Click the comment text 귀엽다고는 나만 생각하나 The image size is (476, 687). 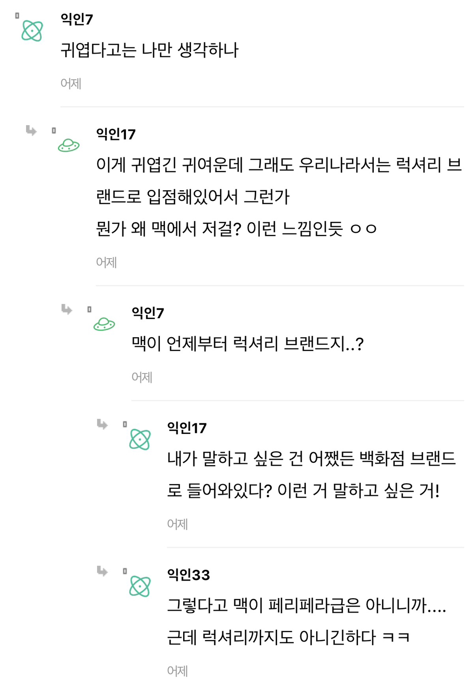tap(149, 50)
